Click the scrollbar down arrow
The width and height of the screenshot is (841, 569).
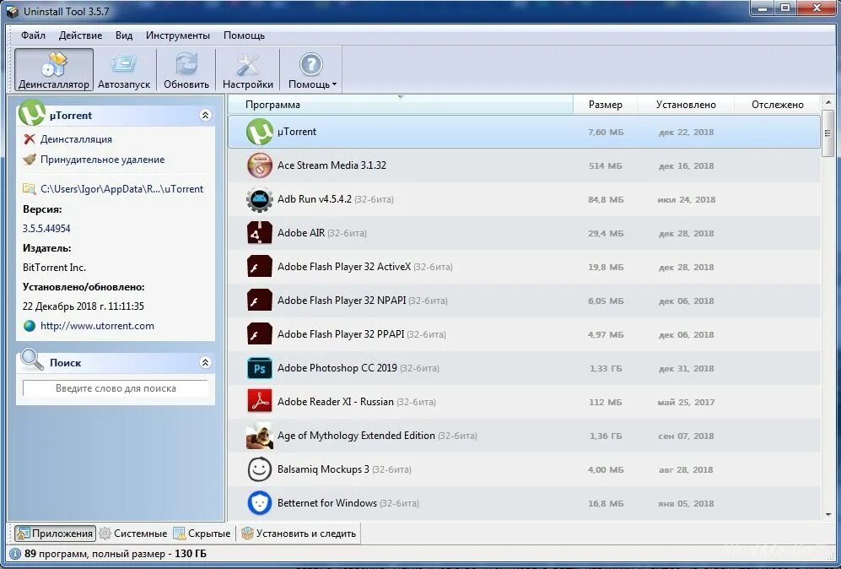828,515
